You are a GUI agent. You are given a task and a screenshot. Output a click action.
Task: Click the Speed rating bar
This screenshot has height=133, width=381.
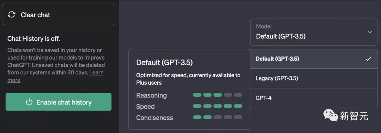217,106
